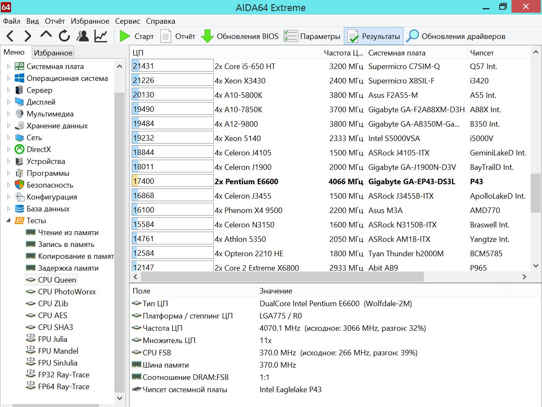This screenshot has width=542, height=407.
Task: Select CPU AES test
Action: coord(53,316)
